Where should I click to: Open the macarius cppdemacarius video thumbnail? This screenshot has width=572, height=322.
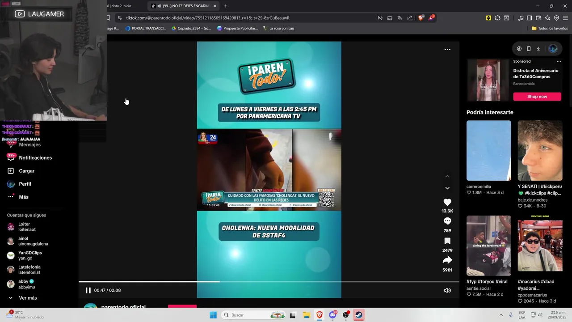pyautogui.click(x=540, y=246)
